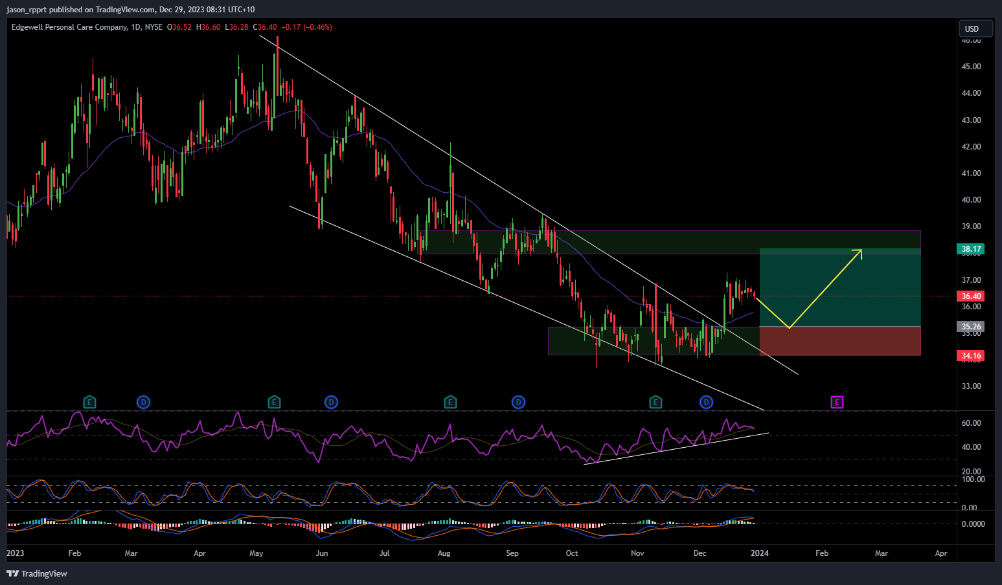Select the 35.26 entry price label
The width and height of the screenshot is (1002, 585).
pos(971,327)
